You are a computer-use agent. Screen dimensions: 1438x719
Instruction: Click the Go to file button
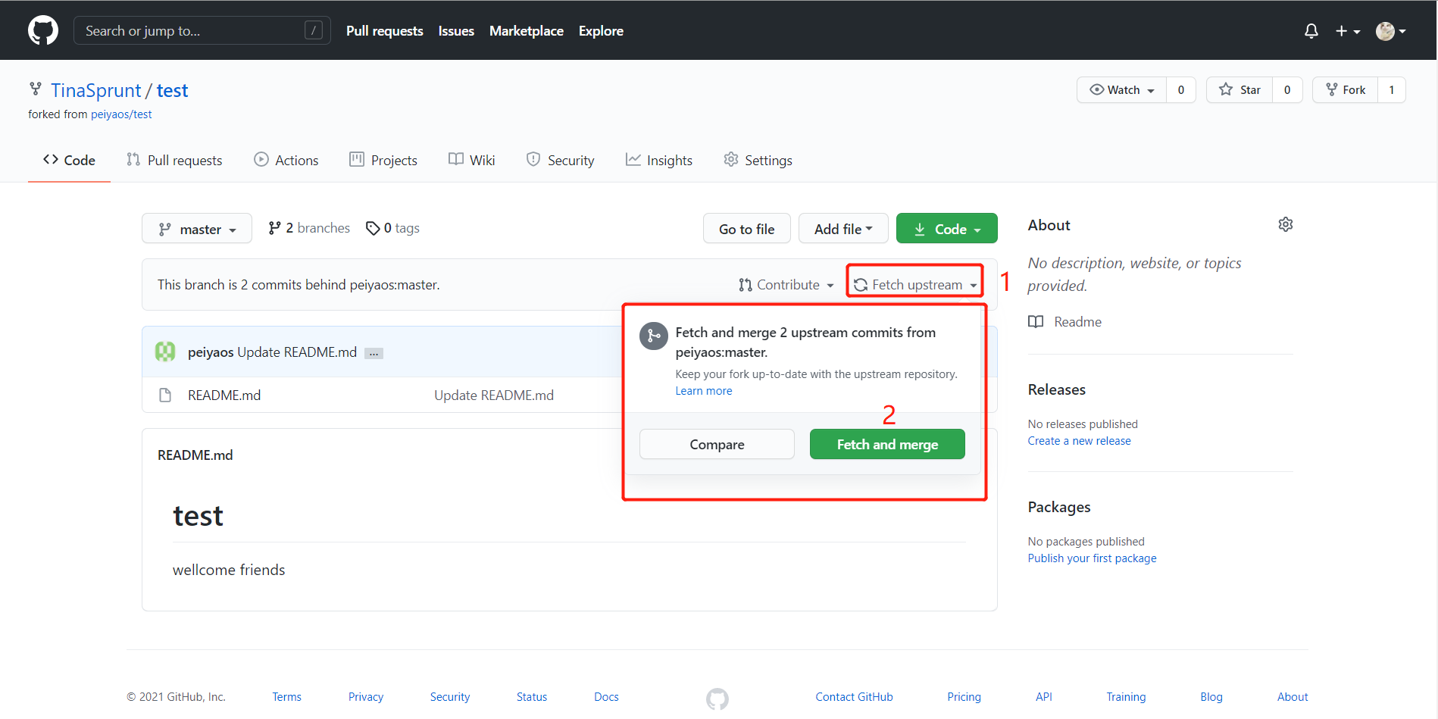click(747, 228)
